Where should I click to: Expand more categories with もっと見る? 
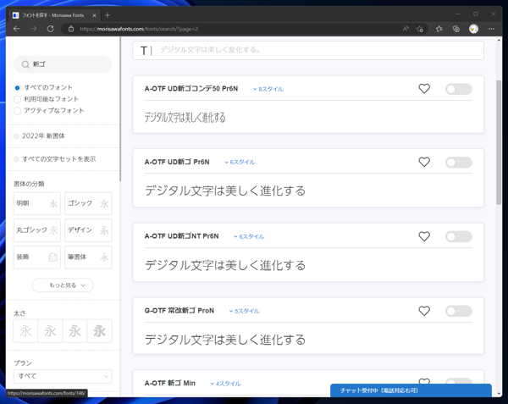[x=63, y=285]
